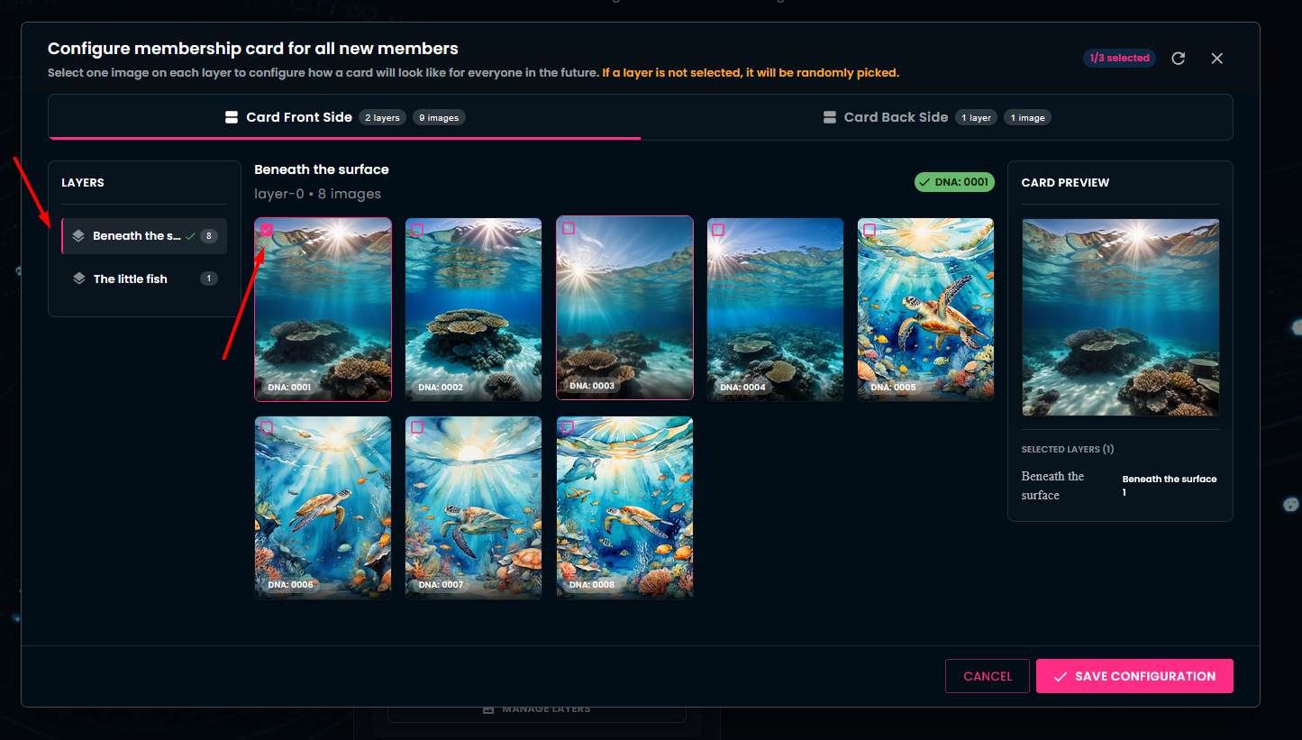Enable the checkbox on DNA: 0008 image
Screen dimensions: 1302x740
pos(568,428)
